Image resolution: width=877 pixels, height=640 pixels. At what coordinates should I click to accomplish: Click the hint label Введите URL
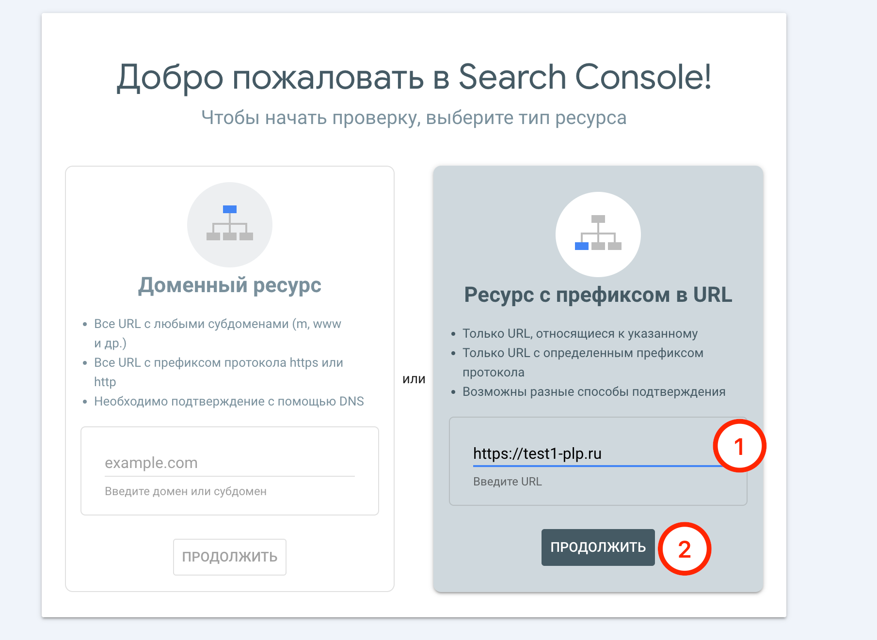coord(508,482)
